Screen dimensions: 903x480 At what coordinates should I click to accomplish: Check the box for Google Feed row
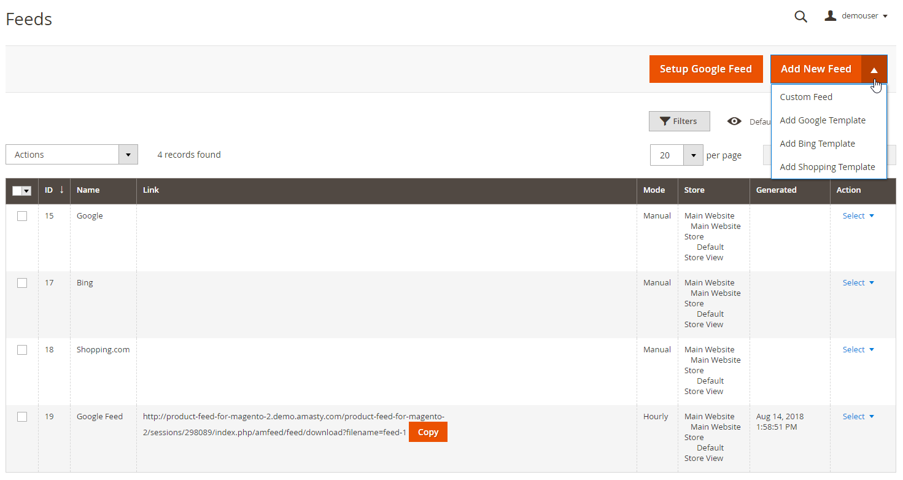(x=22, y=417)
